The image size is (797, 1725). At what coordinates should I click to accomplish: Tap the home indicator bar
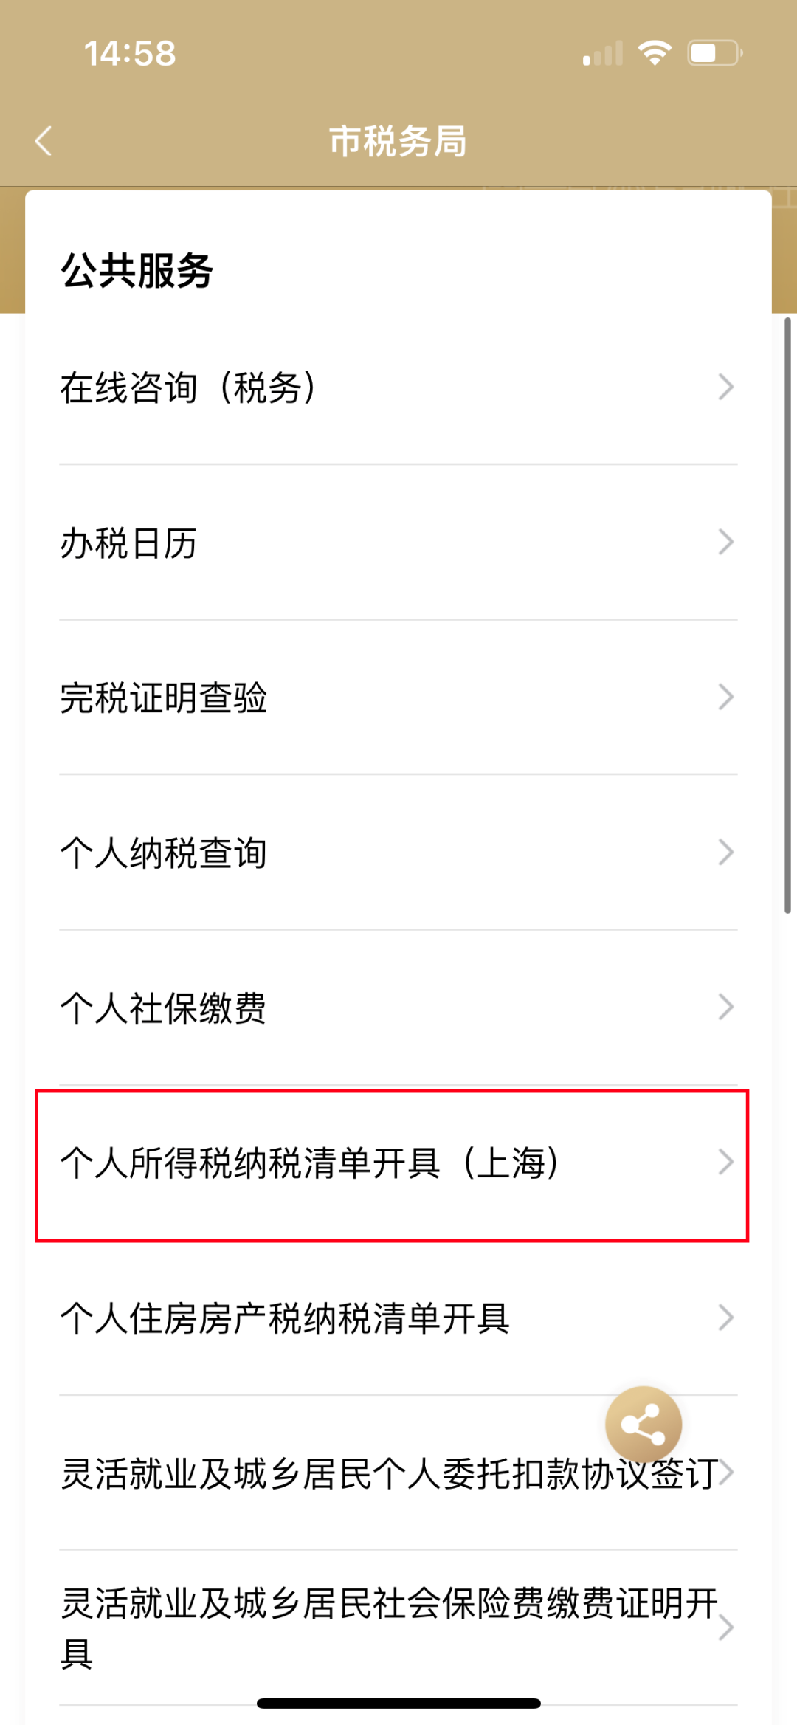tap(398, 1703)
